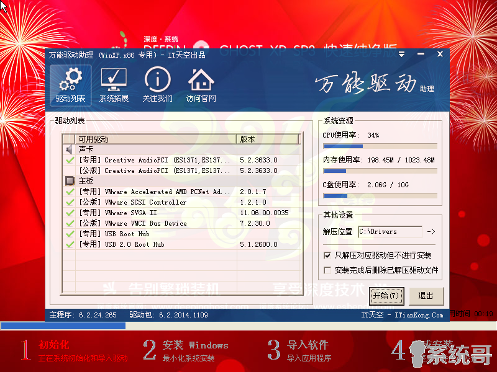Select the VMware Accelerated AMD PCNet row name
This screenshot has width=497, height=372.
155,192
